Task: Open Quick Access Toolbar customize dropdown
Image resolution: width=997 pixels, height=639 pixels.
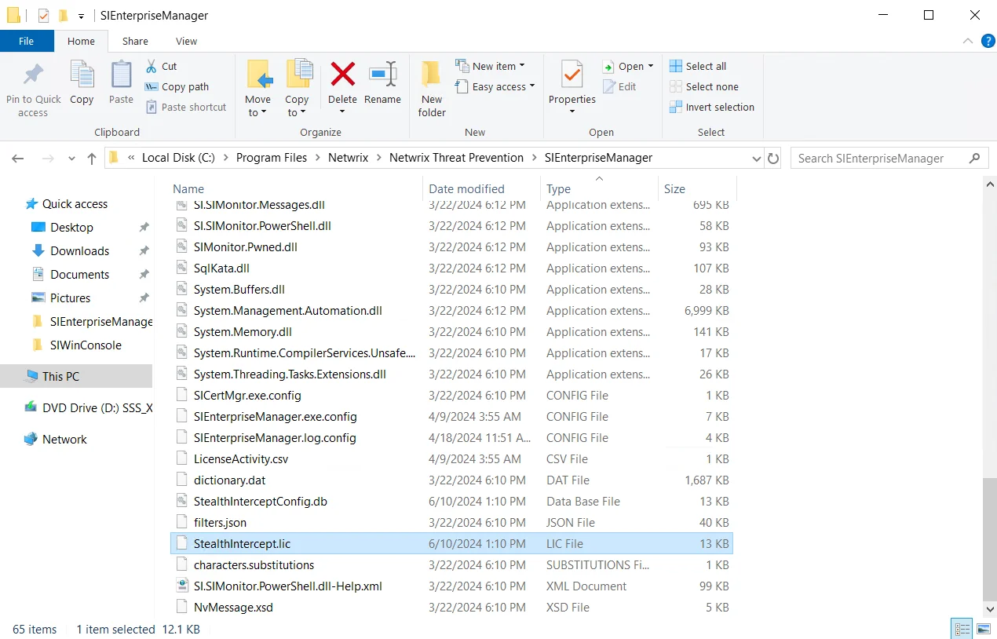Action: tap(81, 16)
